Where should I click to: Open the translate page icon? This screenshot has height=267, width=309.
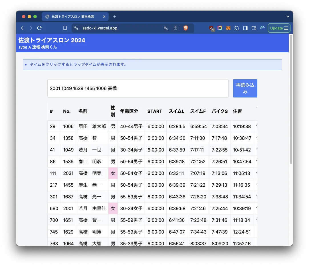[x=165, y=28]
